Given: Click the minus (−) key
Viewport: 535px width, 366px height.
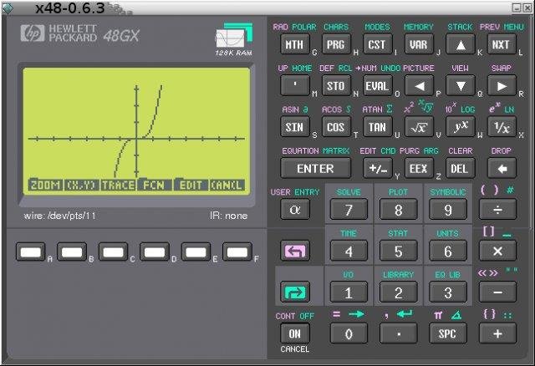Looking at the screenshot, I should click(497, 292).
